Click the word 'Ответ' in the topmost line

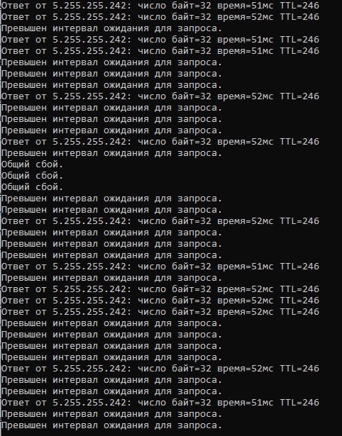16,6
